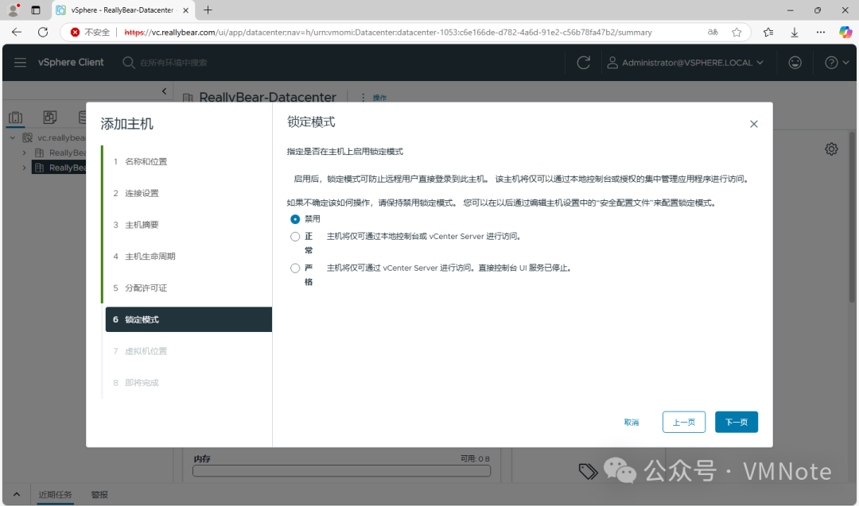Screen dimensions: 859x506
Task: Select the 禁用 lockdown mode radio button
Action: tap(295, 218)
